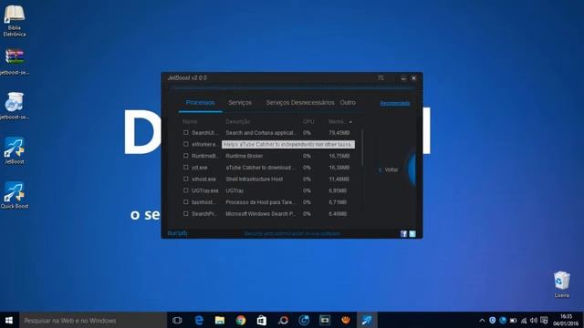Open File Explorer from the taskbar
The width and height of the screenshot is (584, 328).
click(220, 320)
